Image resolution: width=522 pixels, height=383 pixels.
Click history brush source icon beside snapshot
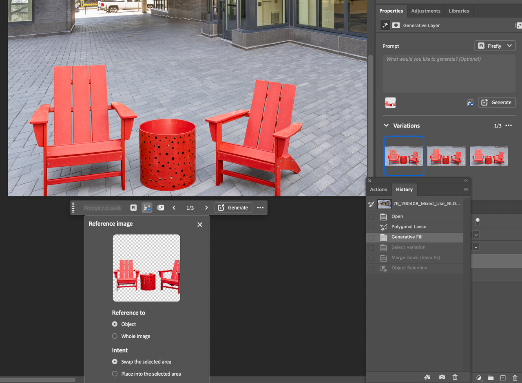pyautogui.click(x=371, y=204)
